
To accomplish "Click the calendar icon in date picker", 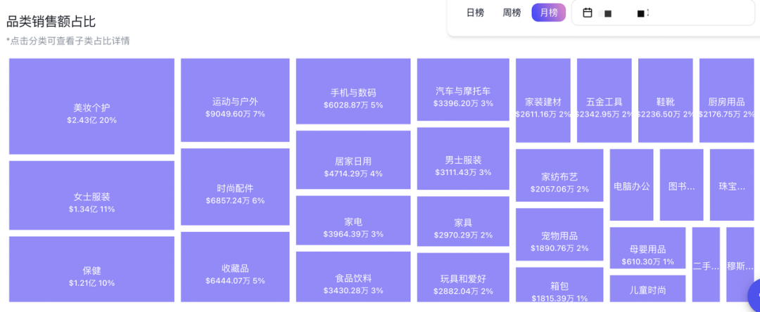I will [588, 13].
